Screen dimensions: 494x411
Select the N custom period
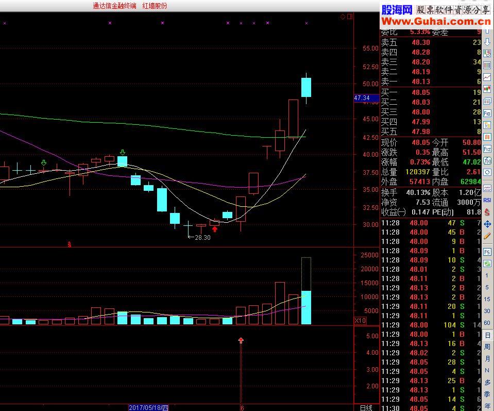pos(487,370)
